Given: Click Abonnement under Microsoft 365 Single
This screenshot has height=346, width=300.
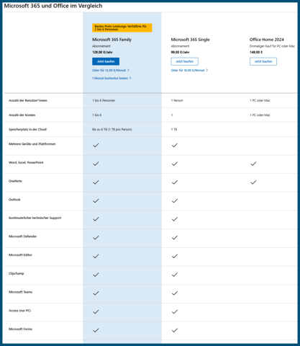Looking at the screenshot, I should point(180,46).
